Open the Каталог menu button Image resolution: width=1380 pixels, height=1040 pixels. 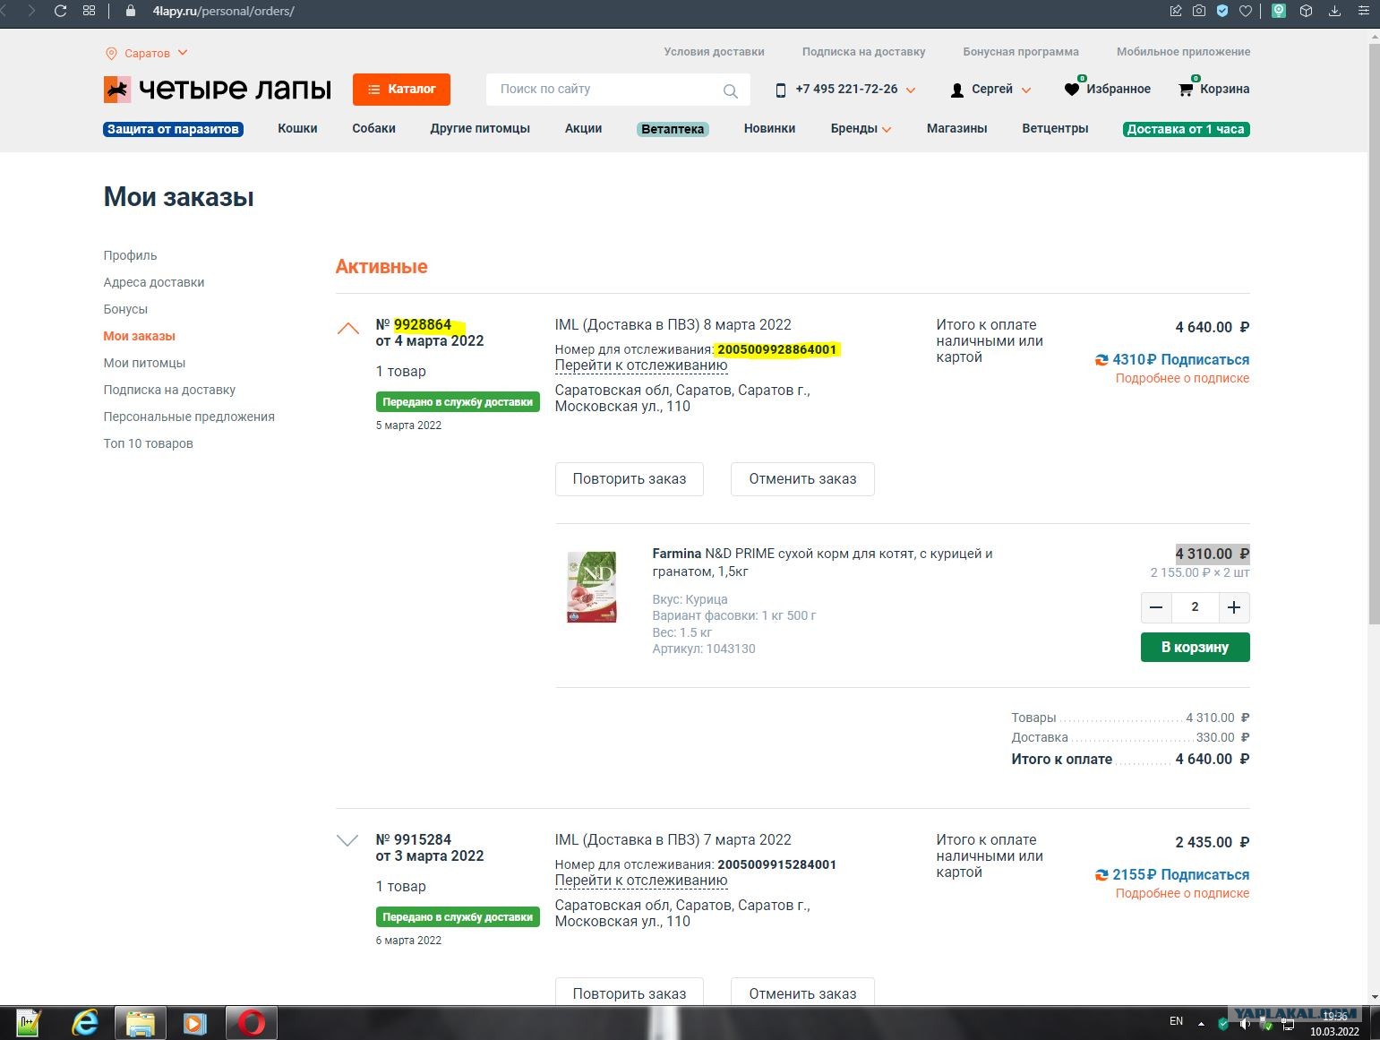tap(401, 90)
